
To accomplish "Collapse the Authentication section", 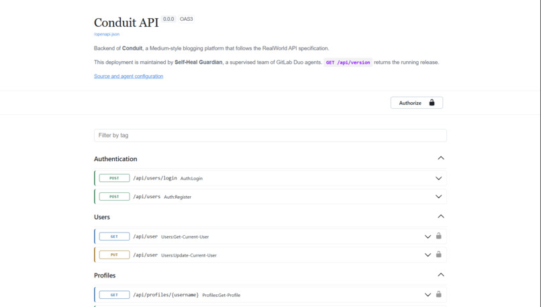I will 440,158.
